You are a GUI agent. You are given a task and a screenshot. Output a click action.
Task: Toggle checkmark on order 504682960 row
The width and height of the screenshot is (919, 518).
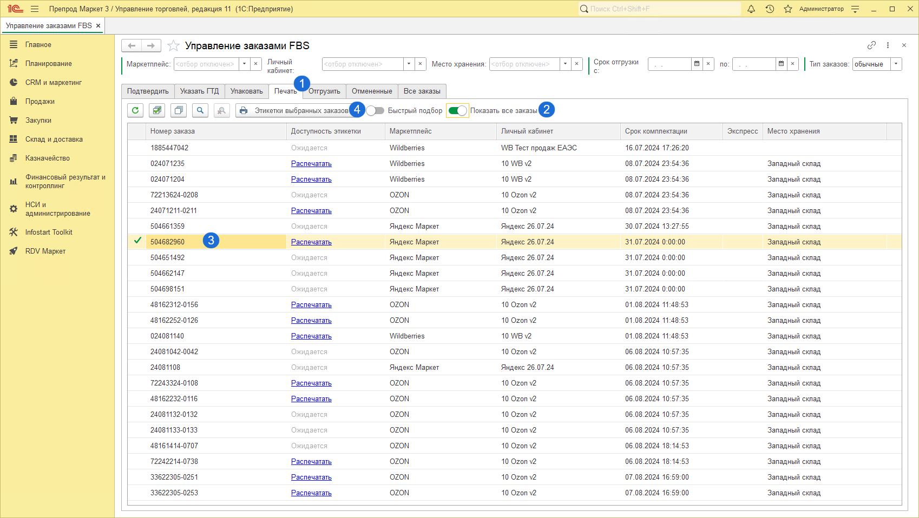[137, 241]
